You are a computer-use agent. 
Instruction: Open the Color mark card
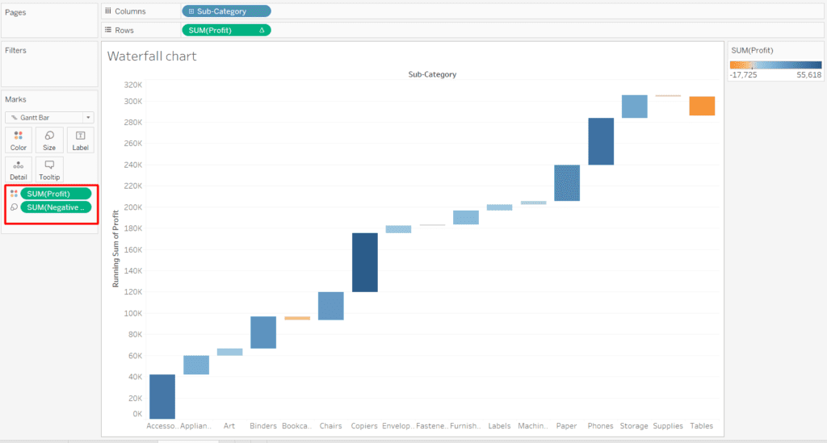[19, 140]
